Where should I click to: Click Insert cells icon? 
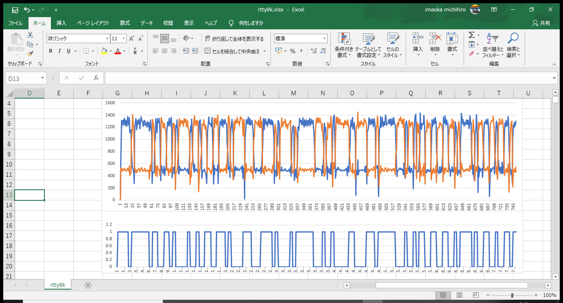tap(418, 39)
